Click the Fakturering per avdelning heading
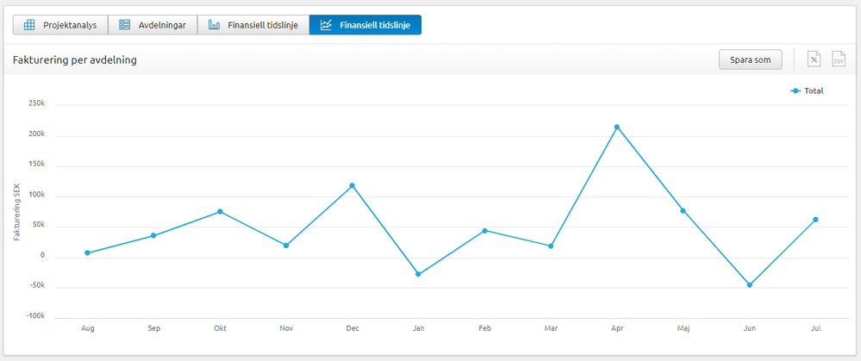This screenshot has width=861, height=361. [x=75, y=59]
